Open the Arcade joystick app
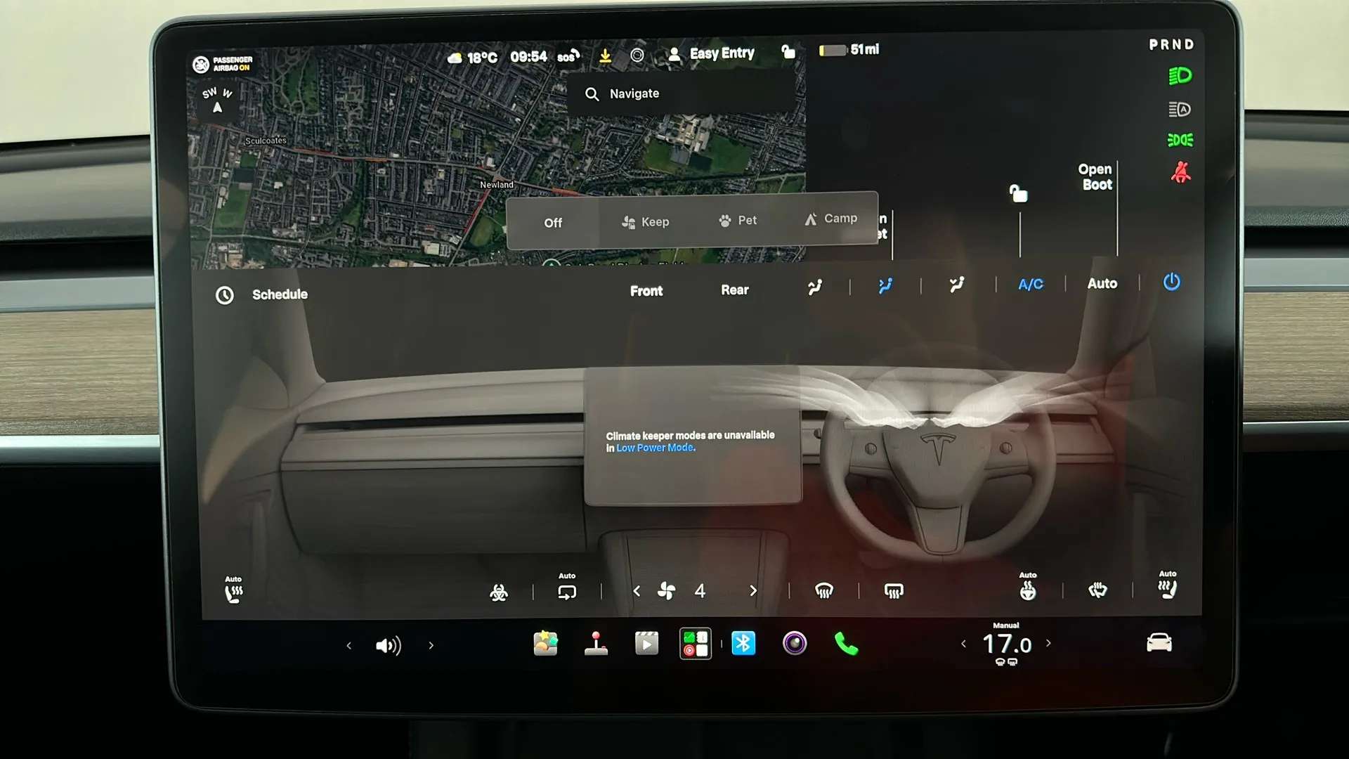 click(x=596, y=643)
